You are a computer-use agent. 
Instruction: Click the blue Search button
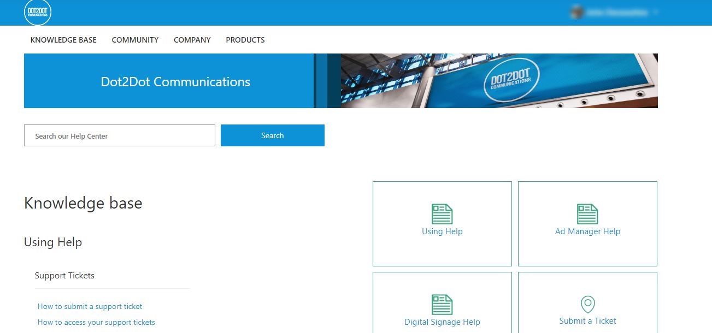(273, 135)
